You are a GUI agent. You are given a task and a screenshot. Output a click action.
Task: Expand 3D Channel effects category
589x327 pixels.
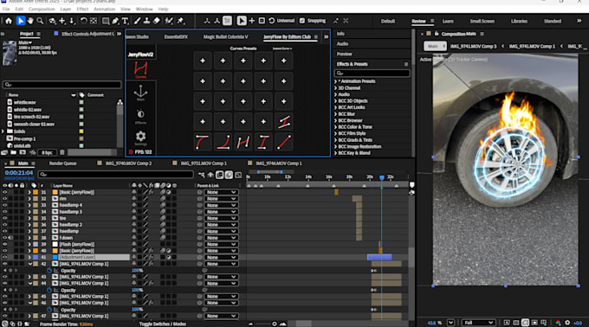pos(335,88)
